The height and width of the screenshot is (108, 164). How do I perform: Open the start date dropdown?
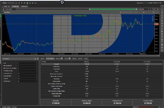click(x=11, y=9)
